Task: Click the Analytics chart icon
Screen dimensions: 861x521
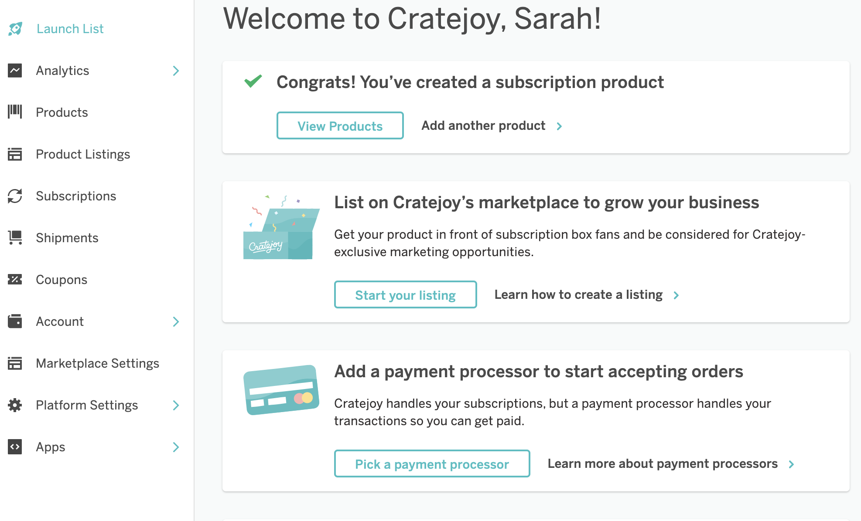Action: click(15, 71)
